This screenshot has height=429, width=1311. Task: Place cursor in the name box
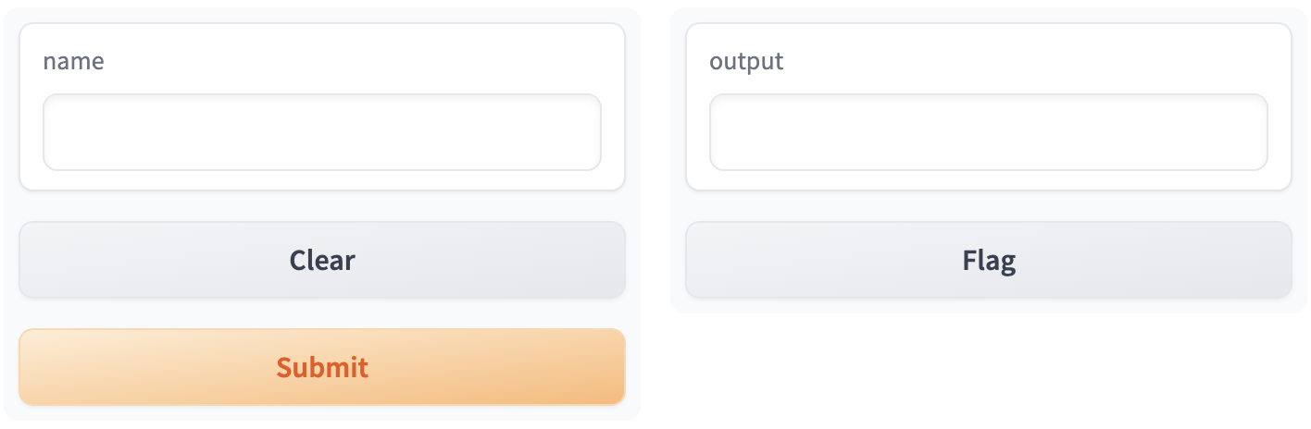coord(321,132)
